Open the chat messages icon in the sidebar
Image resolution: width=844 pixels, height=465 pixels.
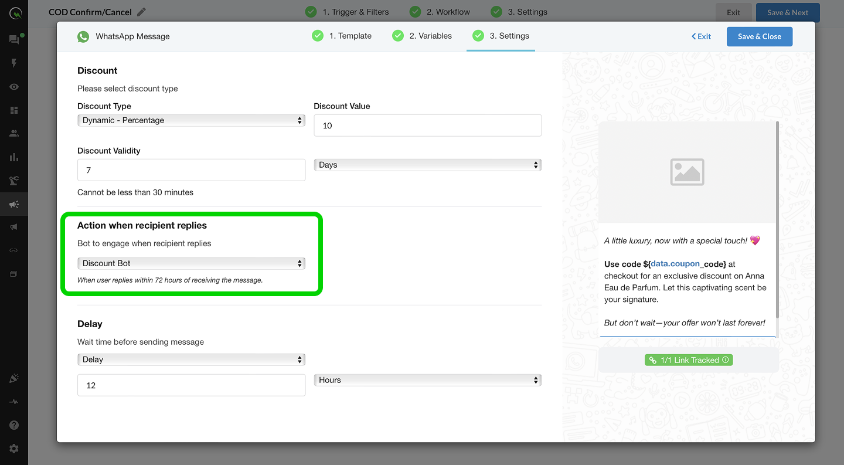(14, 39)
